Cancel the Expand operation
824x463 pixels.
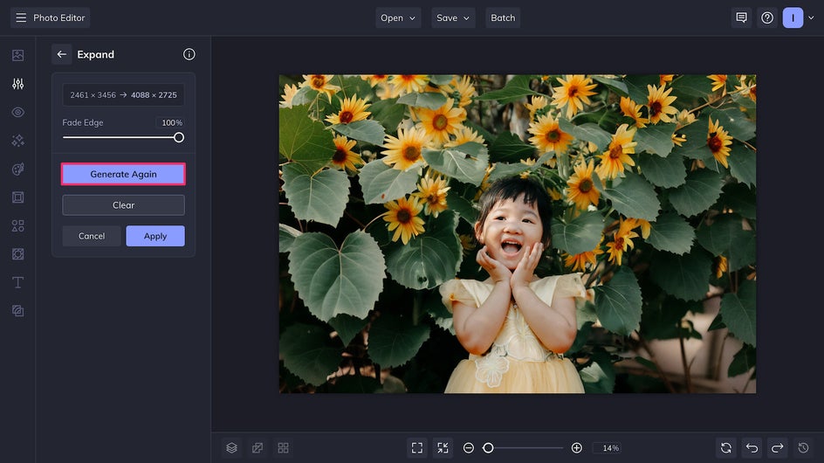point(92,236)
